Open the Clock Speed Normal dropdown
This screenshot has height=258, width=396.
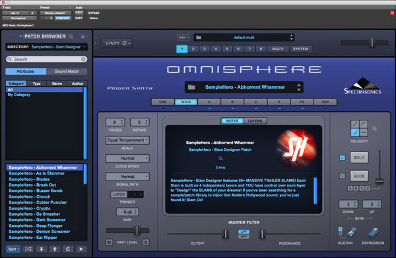tap(127, 158)
